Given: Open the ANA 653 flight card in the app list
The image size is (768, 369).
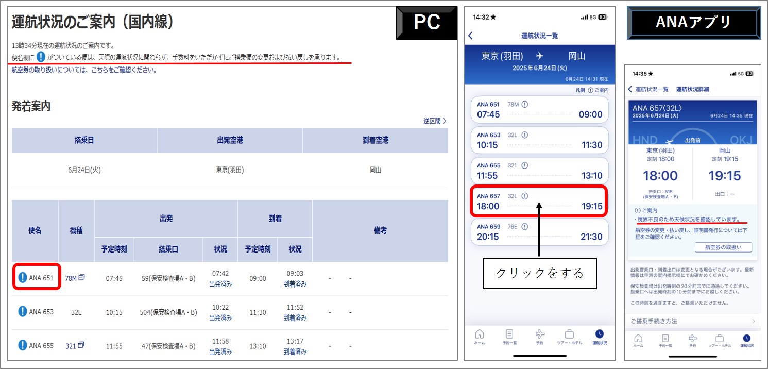Looking at the screenshot, I should tap(539, 140).
